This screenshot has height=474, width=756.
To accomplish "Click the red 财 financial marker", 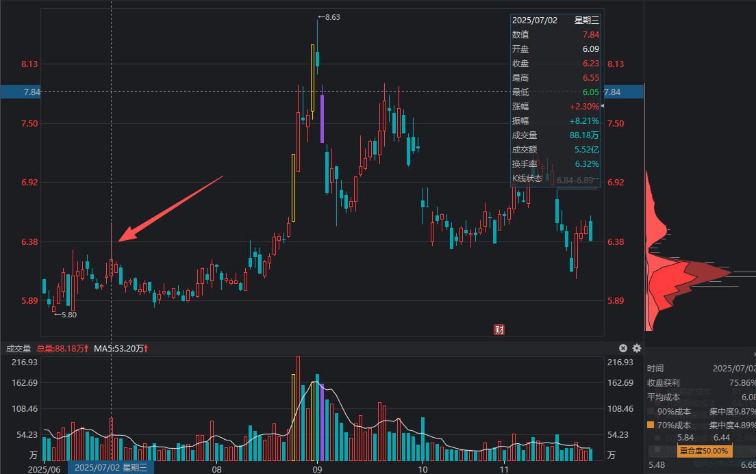I will pos(499,330).
